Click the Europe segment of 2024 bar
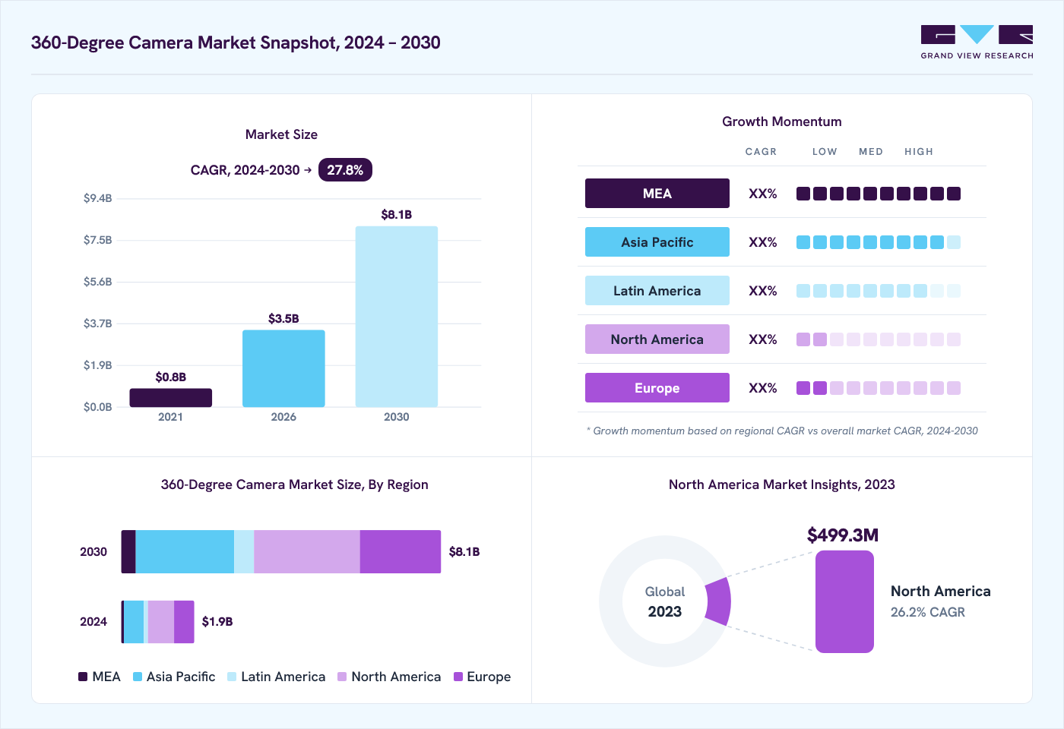 click(184, 622)
